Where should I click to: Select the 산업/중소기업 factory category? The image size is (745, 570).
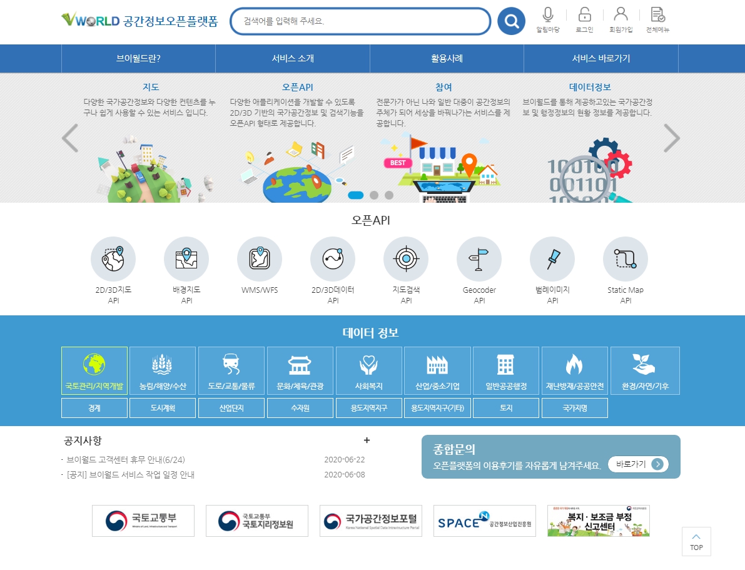point(438,371)
